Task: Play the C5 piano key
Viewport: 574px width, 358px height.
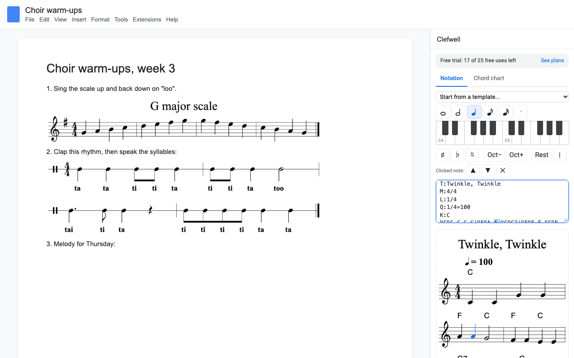Action: coord(507,140)
